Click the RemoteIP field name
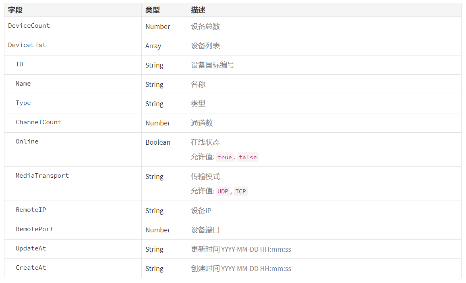Screen dimensions: 466x283 [x=31, y=210]
